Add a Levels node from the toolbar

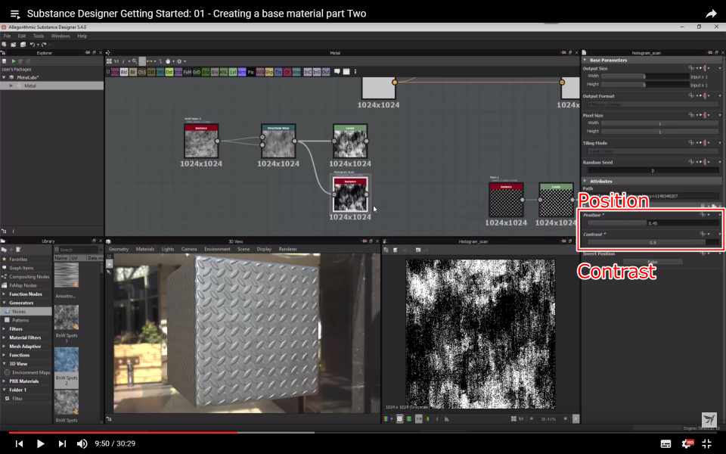click(x=233, y=72)
